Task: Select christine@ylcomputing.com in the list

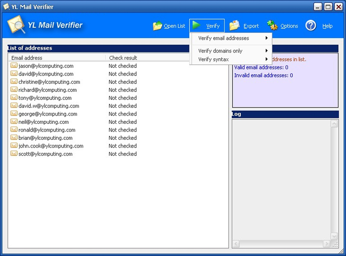Action: click(x=49, y=82)
